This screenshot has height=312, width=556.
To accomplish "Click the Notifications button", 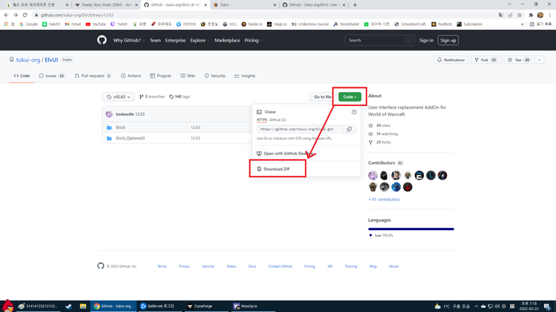I will (x=451, y=60).
